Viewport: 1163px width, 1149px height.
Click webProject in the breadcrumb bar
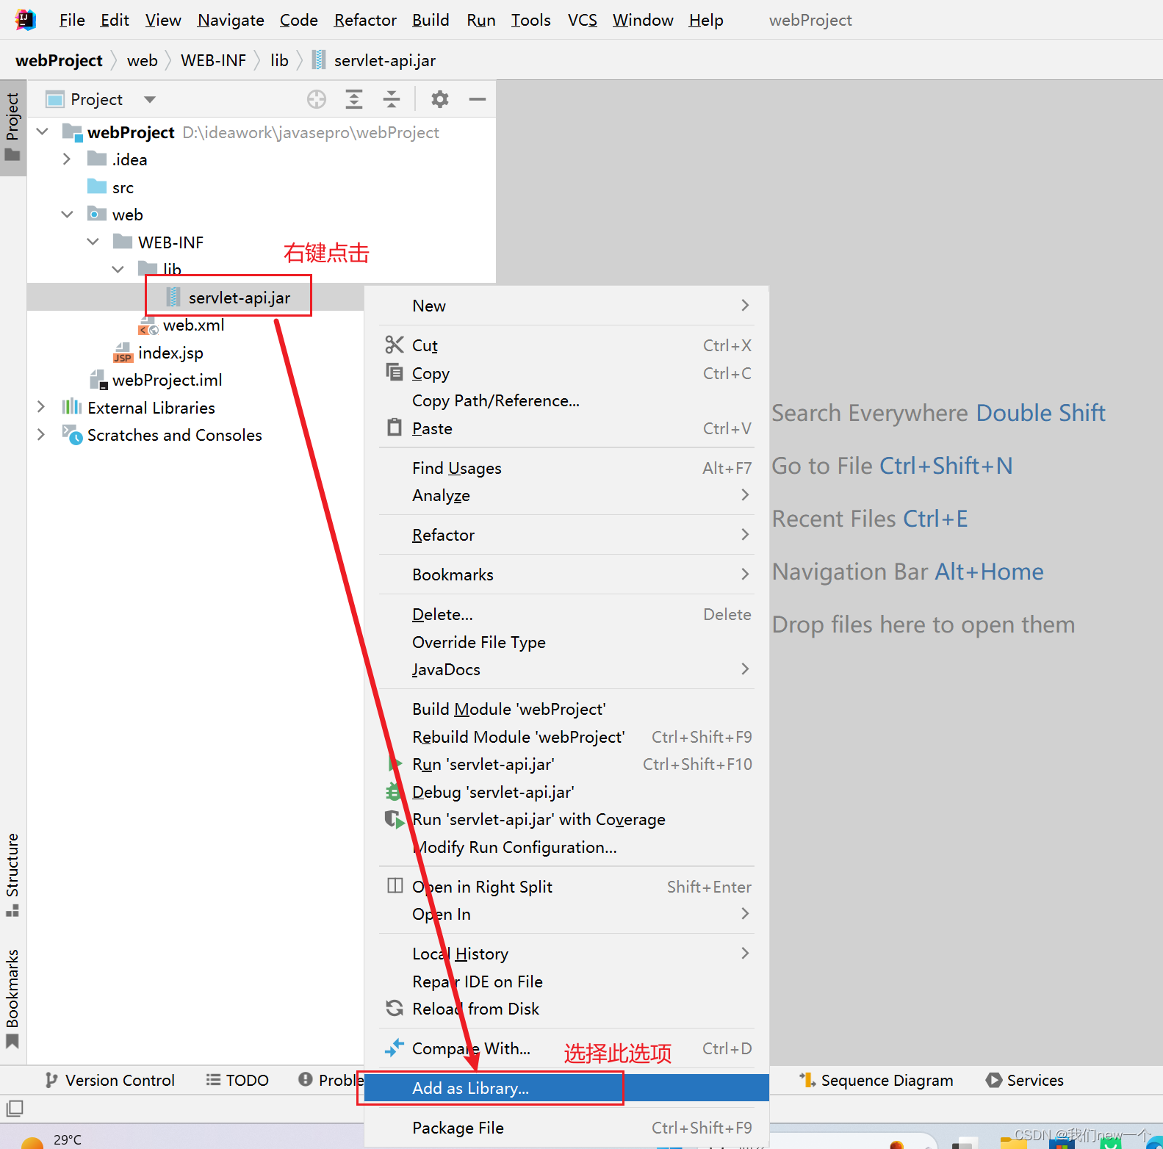click(59, 60)
